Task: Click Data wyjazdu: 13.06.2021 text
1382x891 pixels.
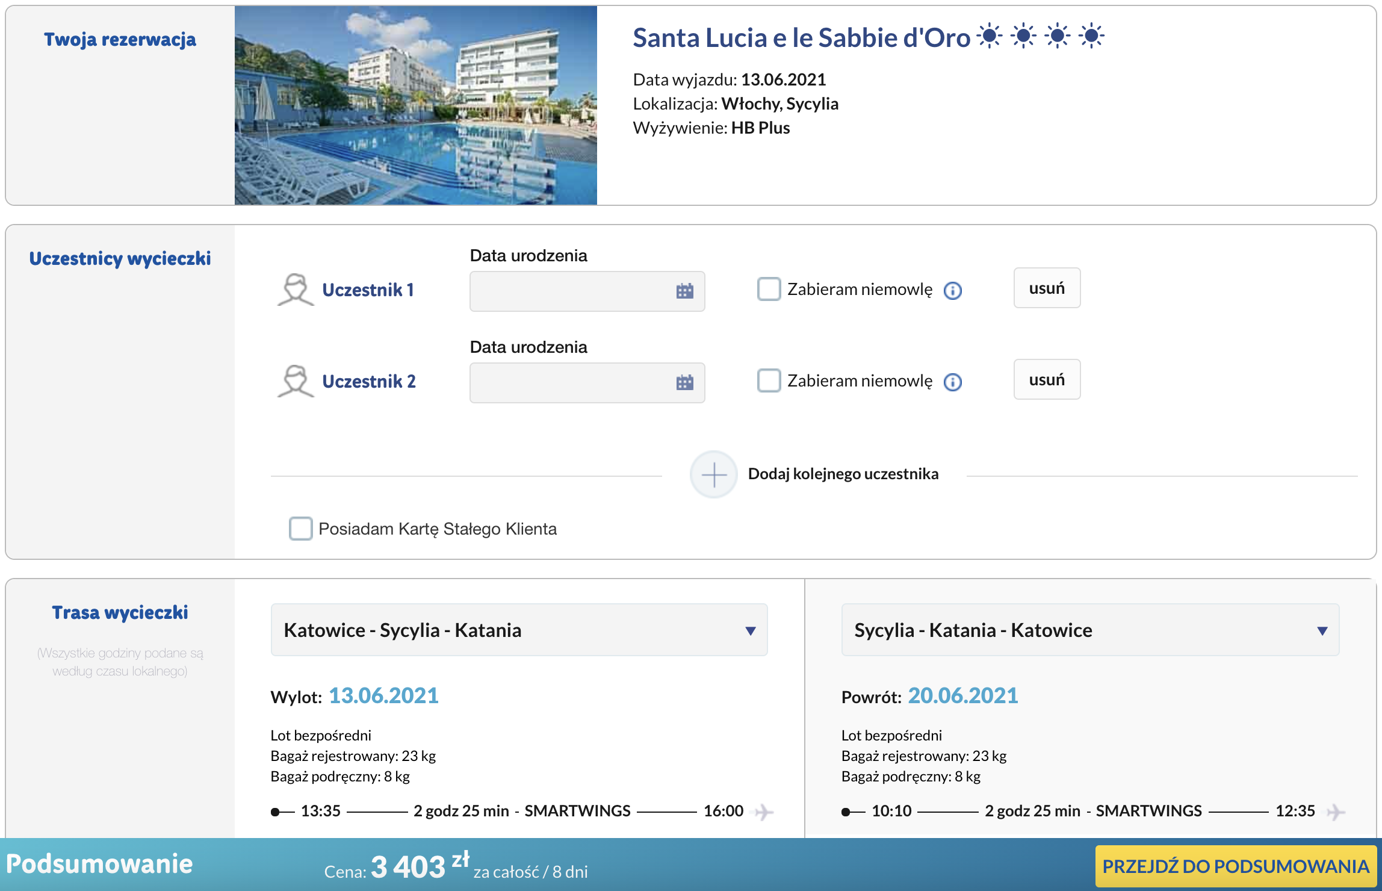Action: point(730,79)
